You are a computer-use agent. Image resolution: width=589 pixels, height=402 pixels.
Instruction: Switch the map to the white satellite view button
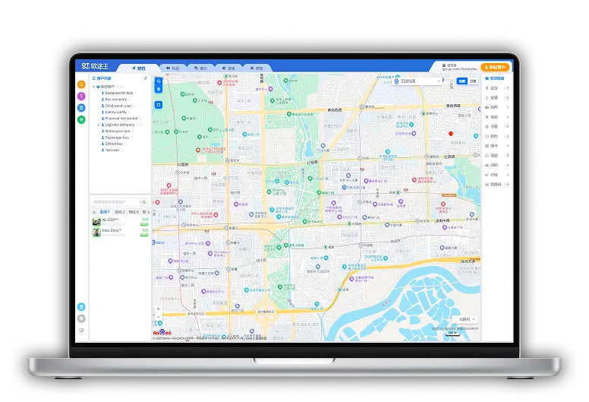tap(473, 81)
